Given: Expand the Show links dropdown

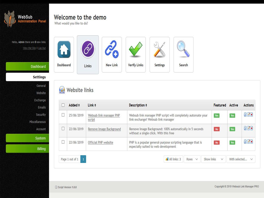Looking at the screenshot, I should (213, 159).
